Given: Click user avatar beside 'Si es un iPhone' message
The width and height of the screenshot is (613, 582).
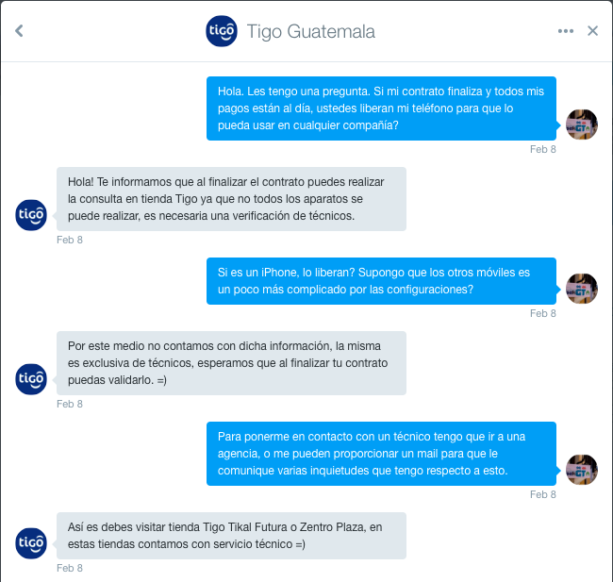Looking at the screenshot, I should 582,289.
